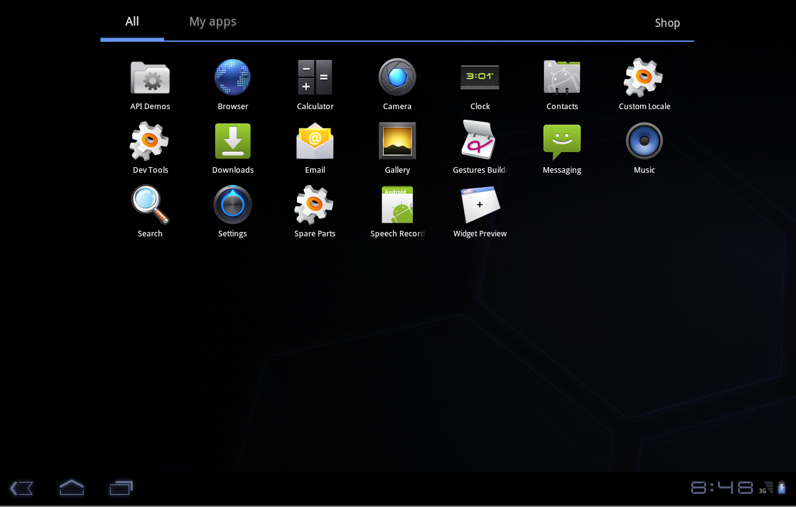This screenshot has width=796, height=507.
Task: Tap the Back navigation button
Action: (22, 488)
